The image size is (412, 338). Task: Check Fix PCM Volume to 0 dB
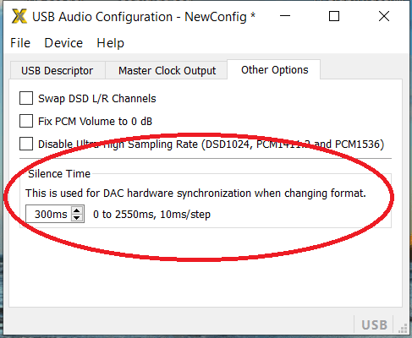click(26, 121)
